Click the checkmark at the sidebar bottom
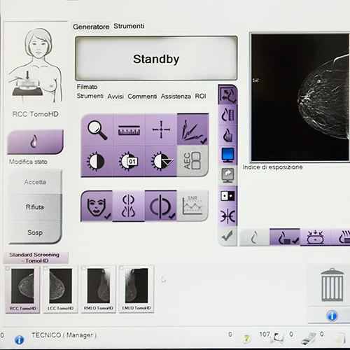Viewport: 350px width, 350px height. [x=227, y=236]
